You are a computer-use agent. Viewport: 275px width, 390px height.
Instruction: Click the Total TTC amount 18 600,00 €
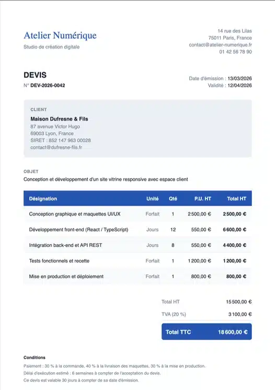tap(233, 332)
